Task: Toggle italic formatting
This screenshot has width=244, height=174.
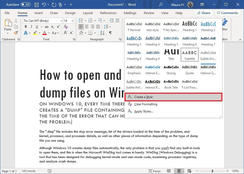Action: [31, 26]
